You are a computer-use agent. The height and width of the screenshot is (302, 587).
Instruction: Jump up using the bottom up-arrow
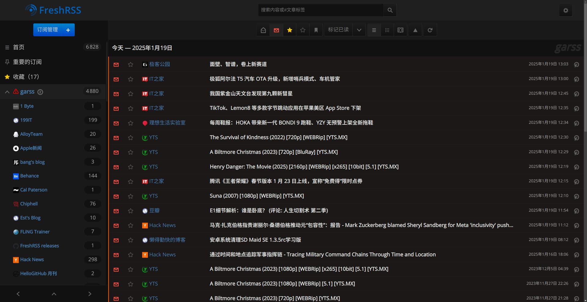point(54,294)
